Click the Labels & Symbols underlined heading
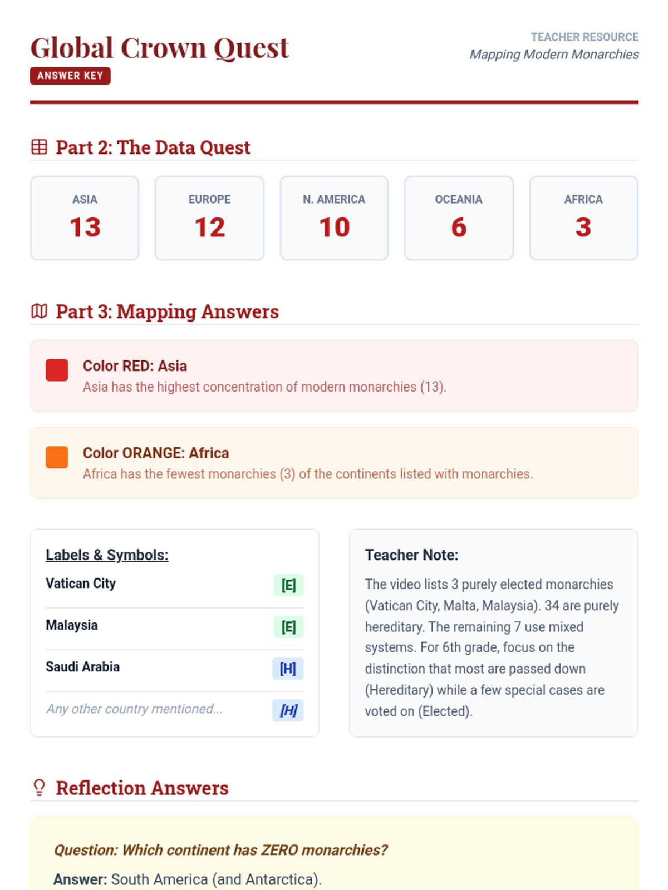 pos(107,555)
